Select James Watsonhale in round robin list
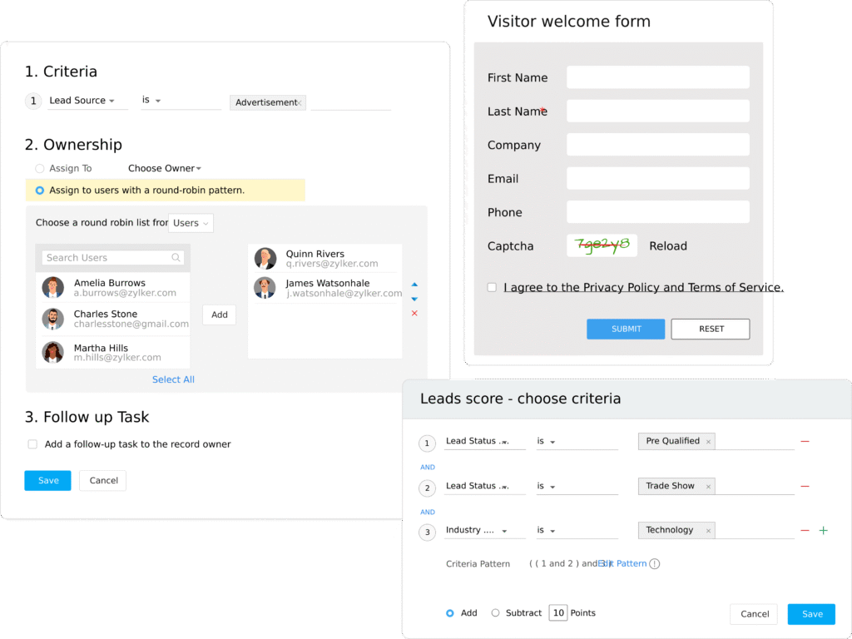 coord(325,287)
